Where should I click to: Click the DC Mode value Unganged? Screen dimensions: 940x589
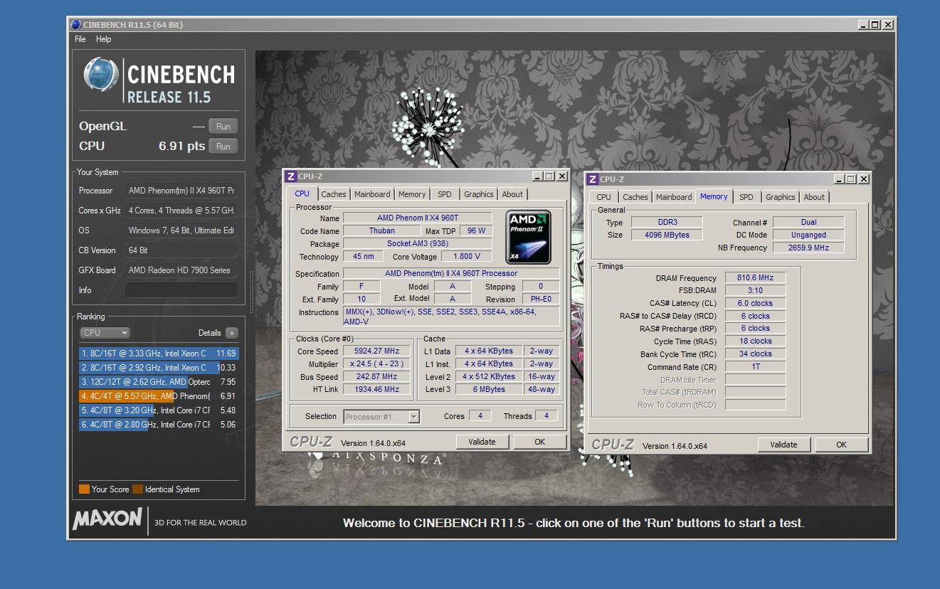[808, 235]
